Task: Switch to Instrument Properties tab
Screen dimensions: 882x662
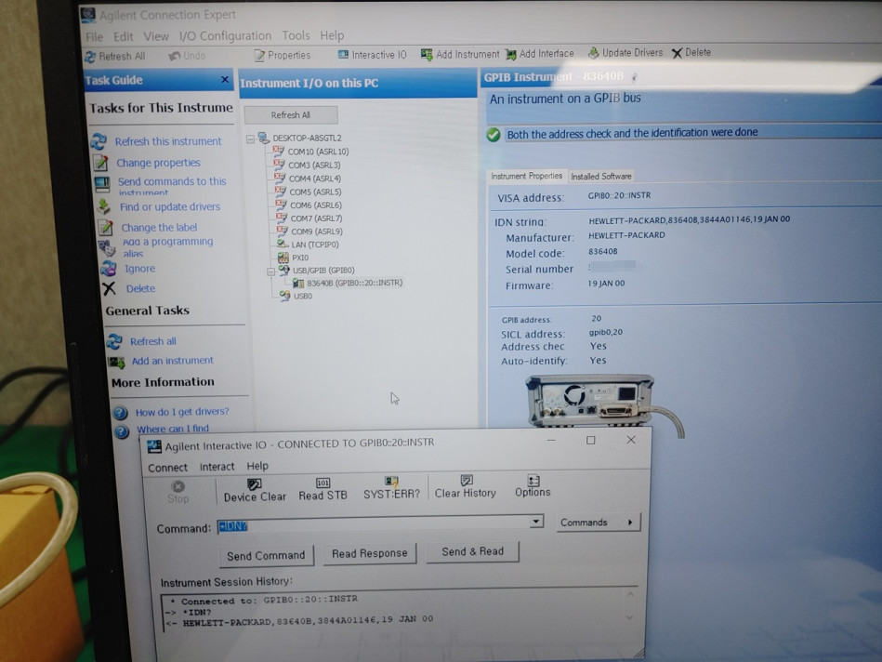Action: click(526, 177)
